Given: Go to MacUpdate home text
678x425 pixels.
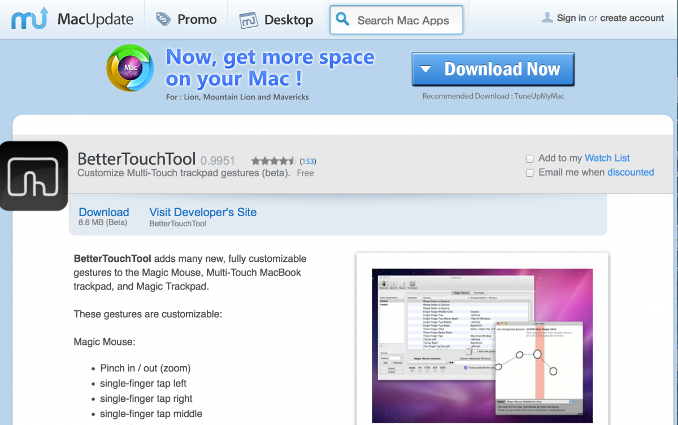Looking at the screenshot, I should tap(95, 20).
